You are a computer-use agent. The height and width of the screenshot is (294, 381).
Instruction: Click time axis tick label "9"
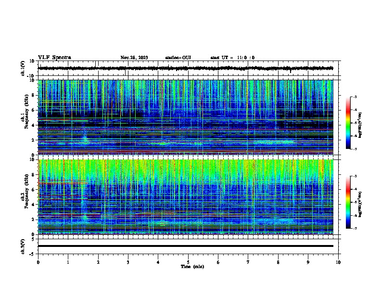pos(308,262)
